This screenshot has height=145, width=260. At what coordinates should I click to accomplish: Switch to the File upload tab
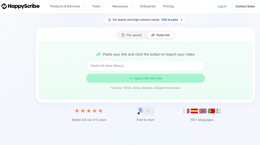(132, 35)
